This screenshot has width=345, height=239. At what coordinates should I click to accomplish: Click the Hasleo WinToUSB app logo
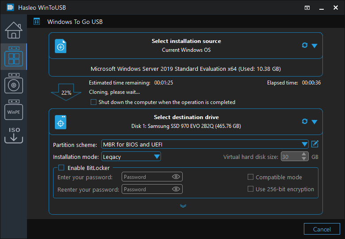click(10, 8)
